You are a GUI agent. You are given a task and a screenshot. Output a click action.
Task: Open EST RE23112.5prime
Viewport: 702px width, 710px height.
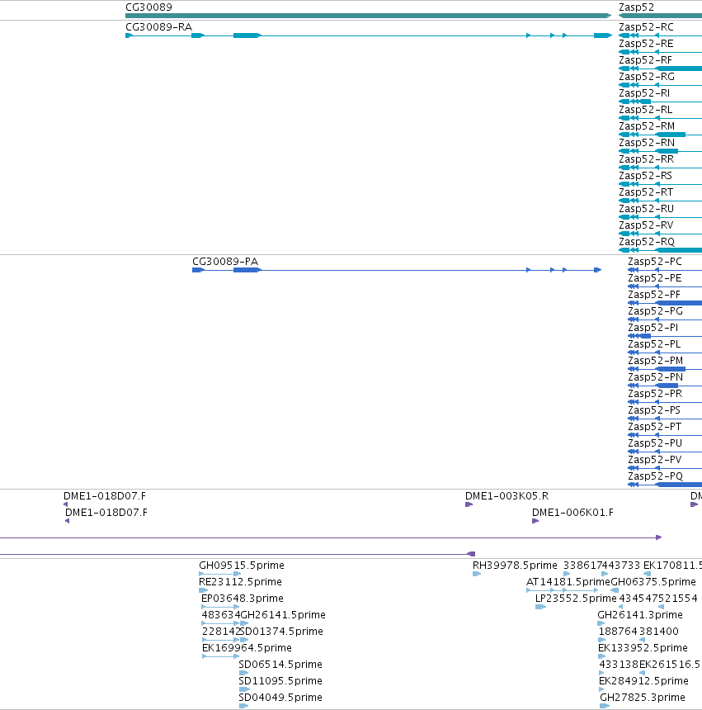pyautogui.click(x=240, y=582)
